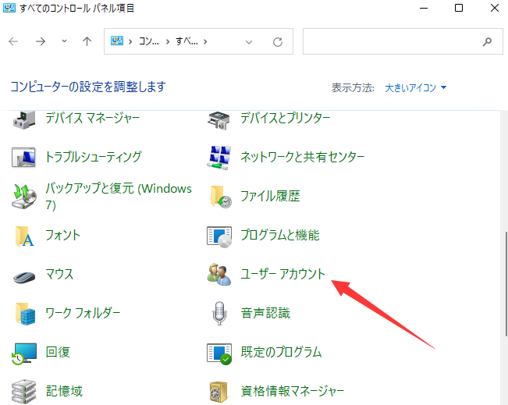Open the 資格情報マネージャー link
Screen dimensions: 508x405
[x=292, y=391]
